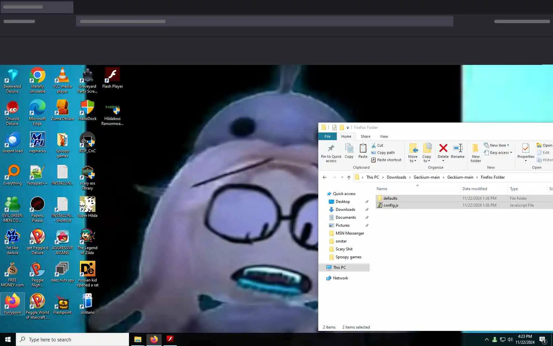Select the Zuma Deluxe desktop icon
553x346 pixels.
(62, 111)
